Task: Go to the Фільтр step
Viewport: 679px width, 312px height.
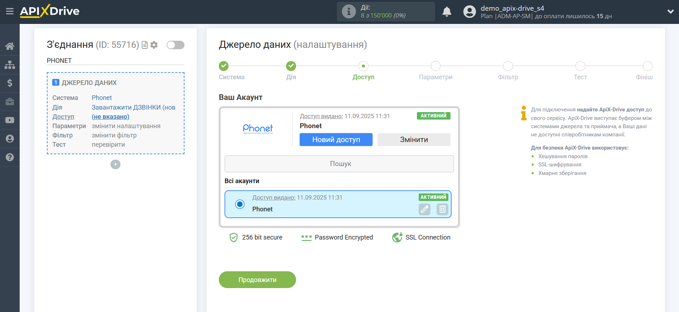Action: (508, 66)
